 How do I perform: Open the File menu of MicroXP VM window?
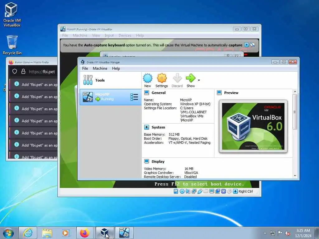[x=65, y=35]
